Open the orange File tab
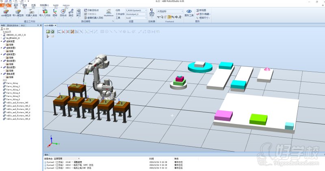The width and height of the screenshot is (325, 171). 5,5
